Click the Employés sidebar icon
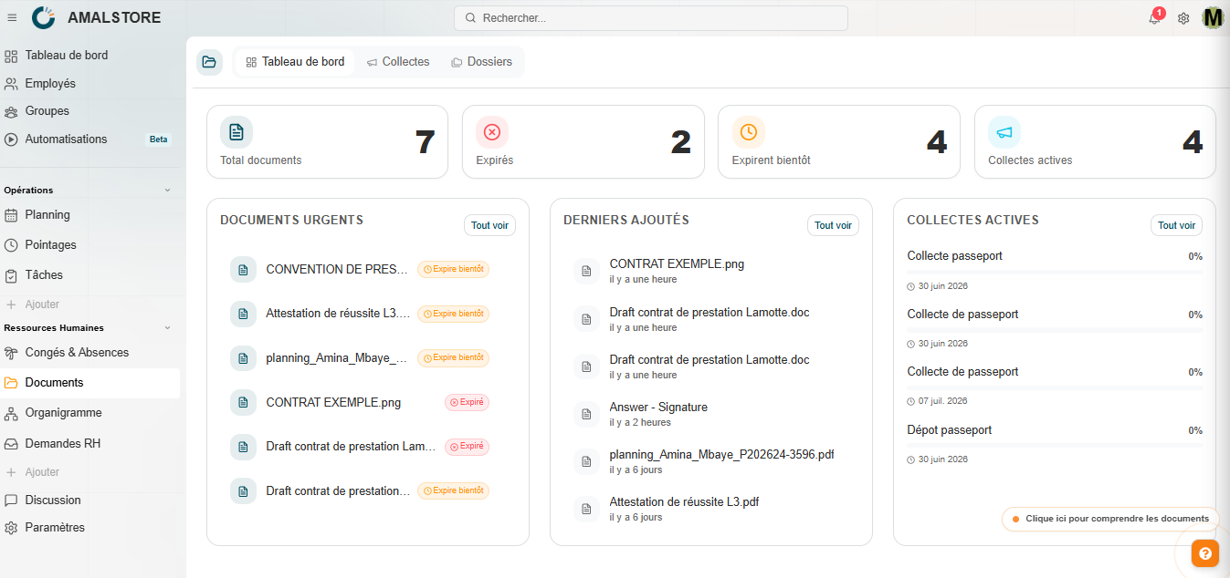Image resolution: width=1230 pixels, height=578 pixels. 11,83
